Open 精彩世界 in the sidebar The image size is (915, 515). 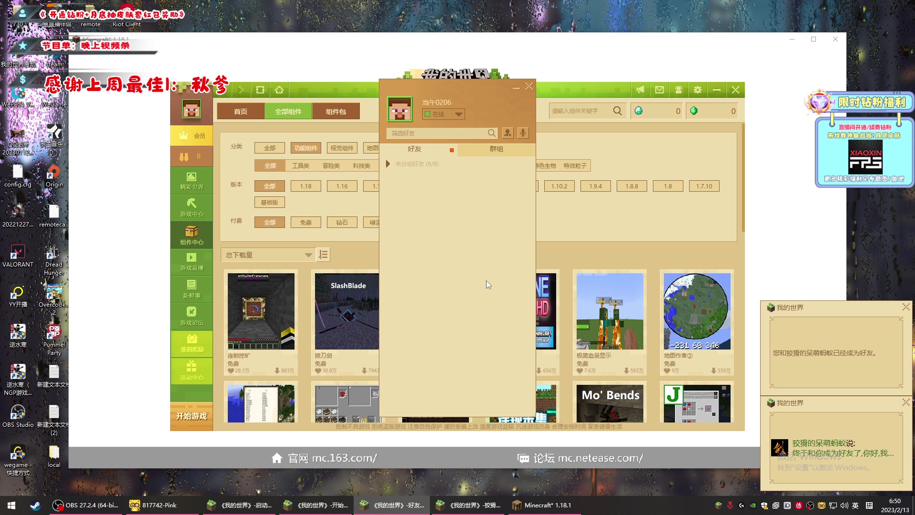pos(192,181)
